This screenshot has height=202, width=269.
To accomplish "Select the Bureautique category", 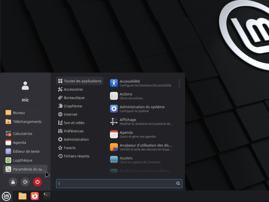I will point(80,98).
